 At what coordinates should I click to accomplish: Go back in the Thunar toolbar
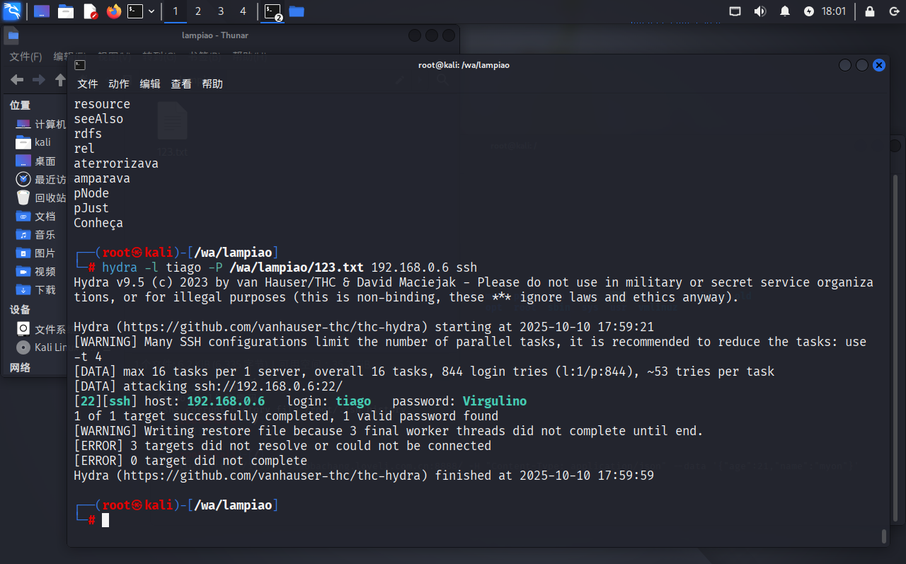[x=17, y=80]
